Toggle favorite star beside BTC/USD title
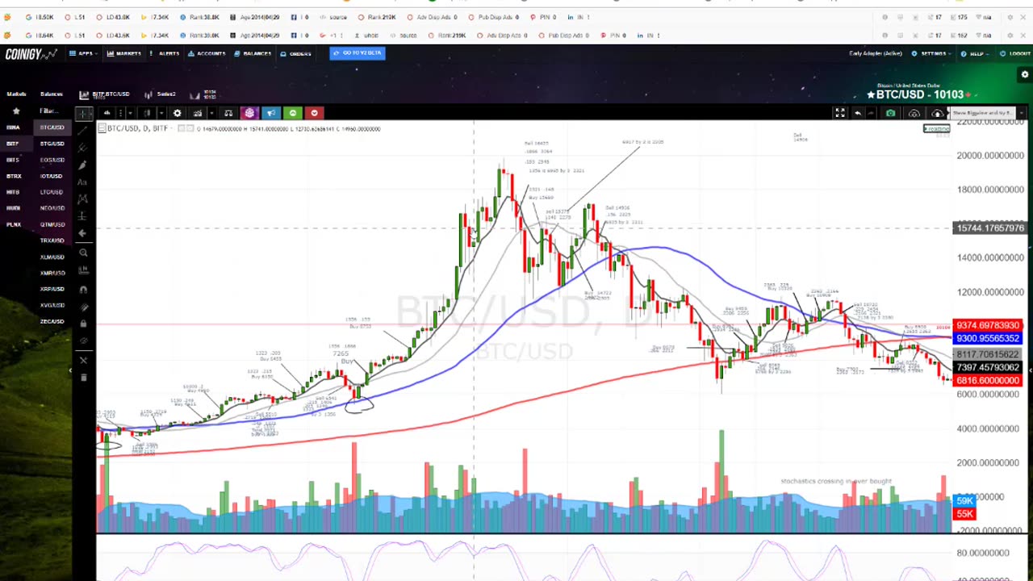 [871, 95]
